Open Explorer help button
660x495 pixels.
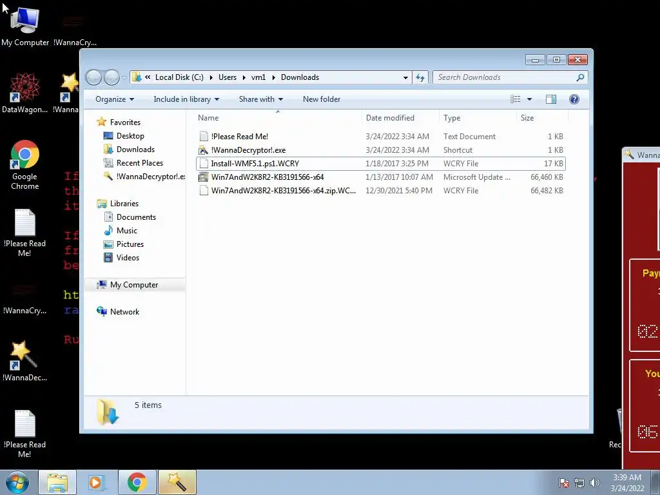point(574,99)
